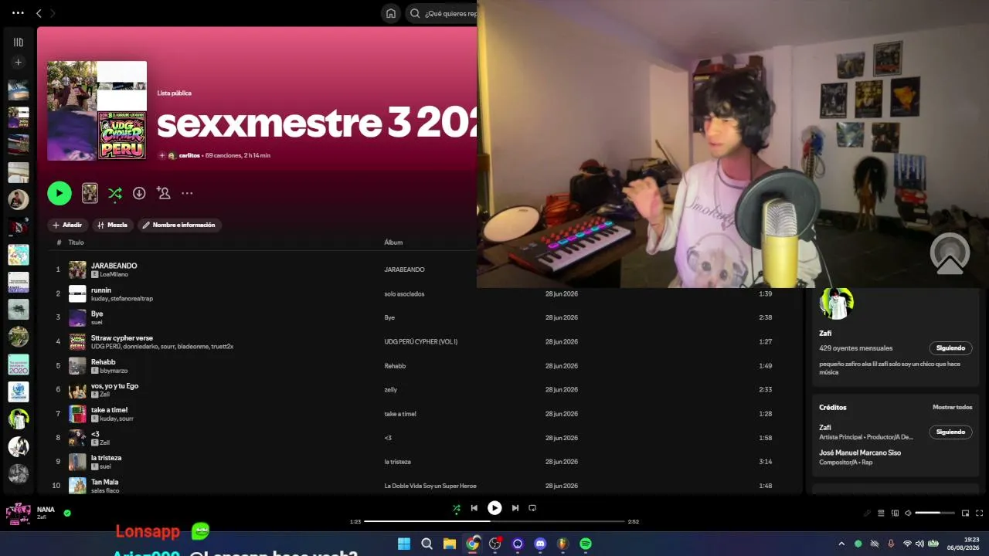Mute Spotify with the speaker icon
989x556 pixels.
coord(908,513)
